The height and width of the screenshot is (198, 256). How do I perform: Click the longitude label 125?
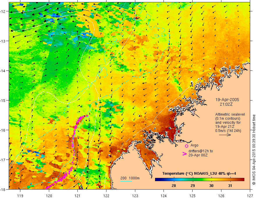(193, 196)
